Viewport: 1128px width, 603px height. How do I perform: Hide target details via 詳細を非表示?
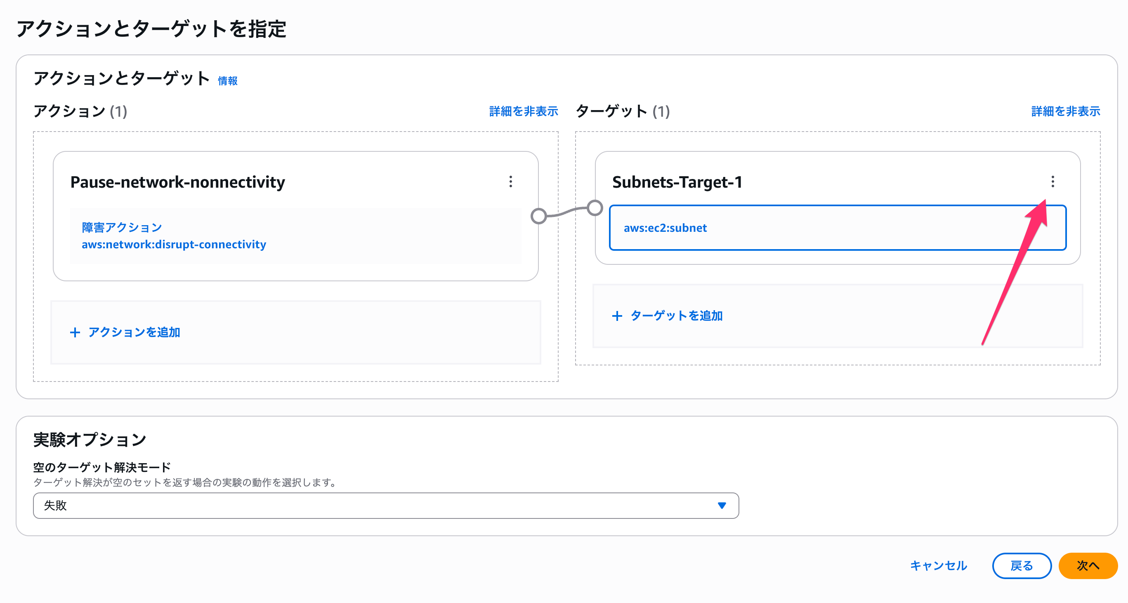pyautogui.click(x=1066, y=112)
